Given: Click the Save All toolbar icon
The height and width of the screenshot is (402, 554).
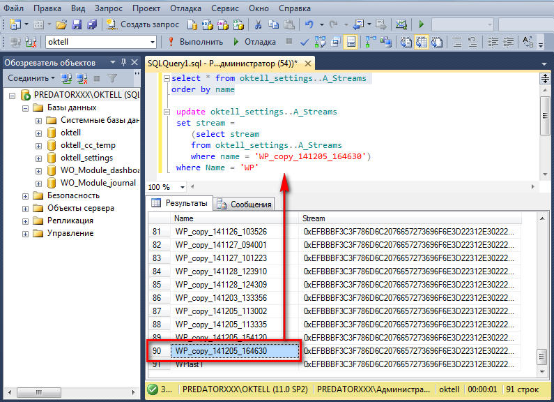Looking at the screenshot, I should tap(92, 24).
